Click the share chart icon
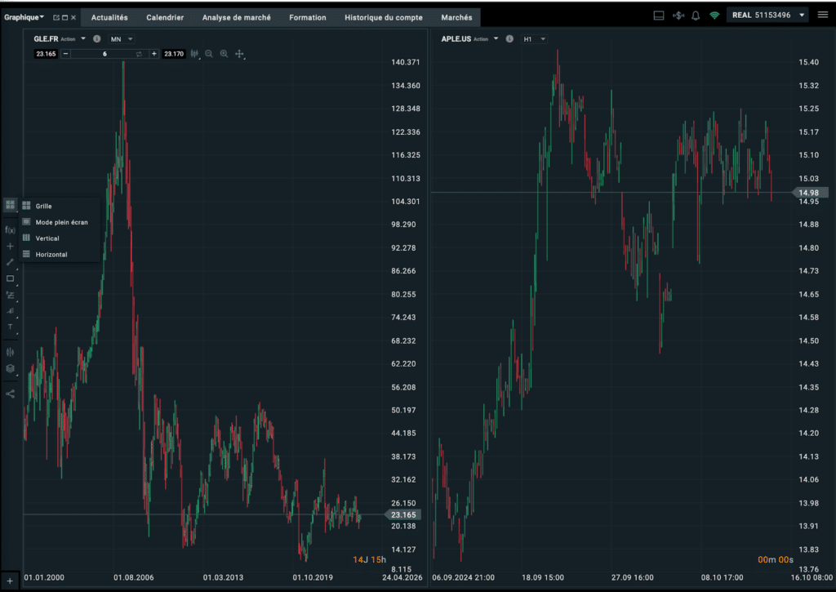The image size is (836, 592). click(10, 394)
